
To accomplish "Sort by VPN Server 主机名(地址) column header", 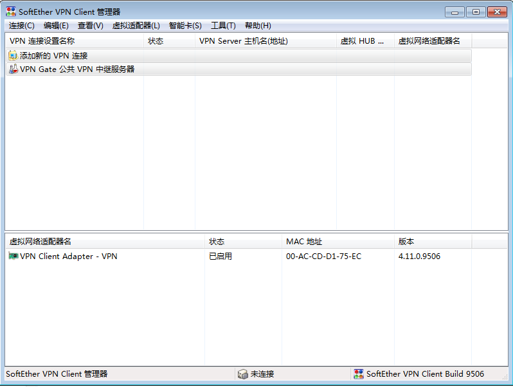I will (x=265, y=41).
